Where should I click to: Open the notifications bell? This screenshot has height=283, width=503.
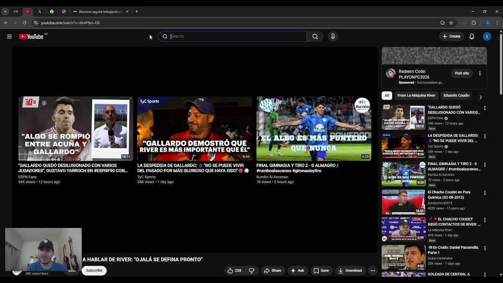click(472, 37)
